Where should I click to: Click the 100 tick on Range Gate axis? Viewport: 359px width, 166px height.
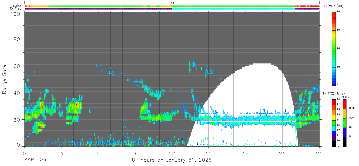tap(15, 14)
